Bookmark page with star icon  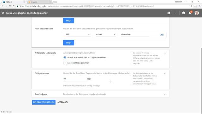191,6
